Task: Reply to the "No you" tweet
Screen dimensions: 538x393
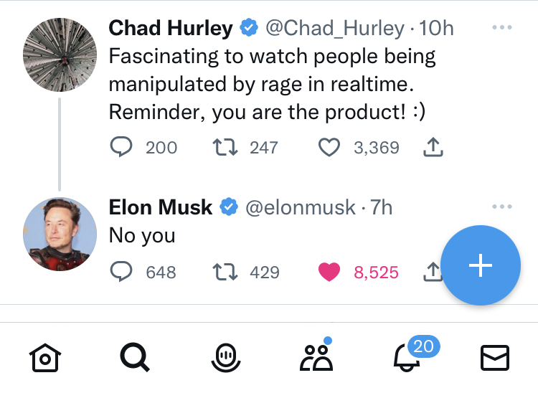Action: click(x=122, y=272)
